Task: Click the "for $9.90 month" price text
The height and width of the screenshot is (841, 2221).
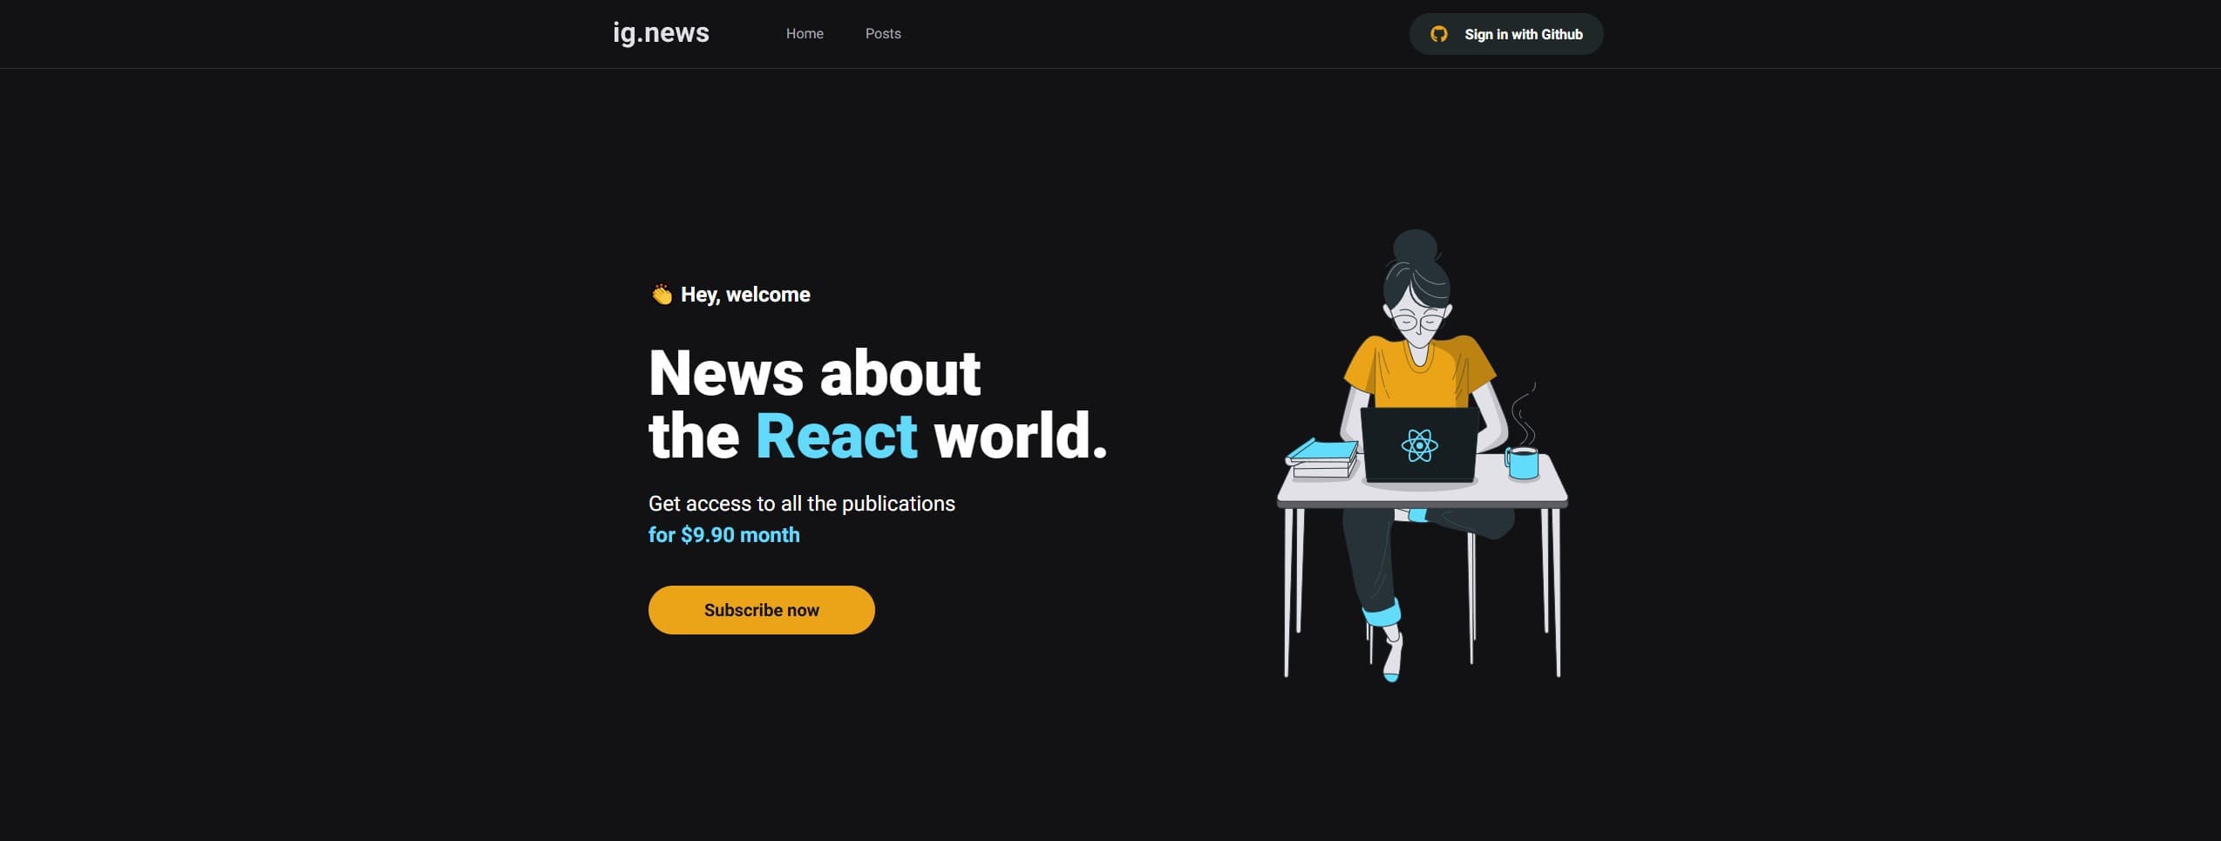Action: tap(723, 535)
